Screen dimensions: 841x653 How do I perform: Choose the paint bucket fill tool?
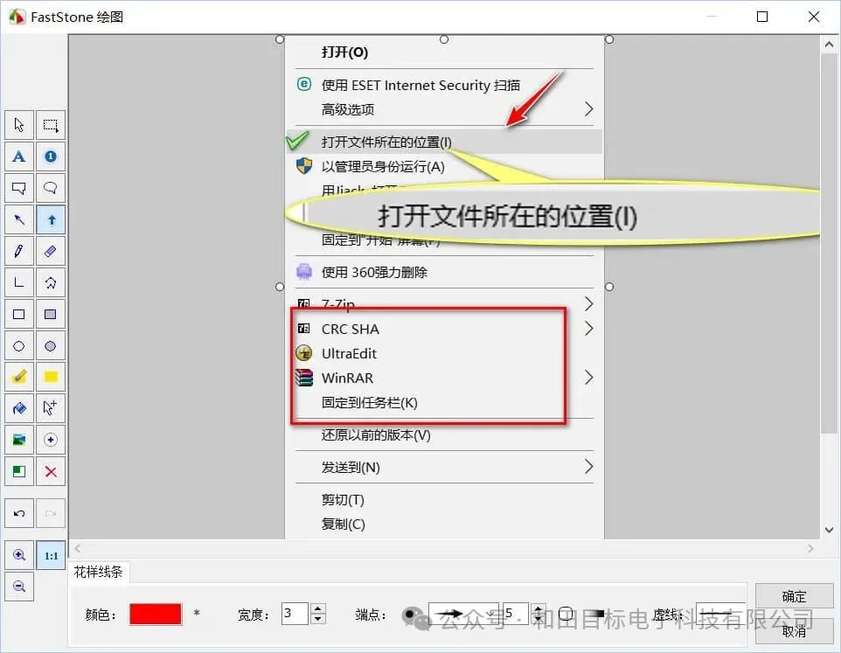[19, 408]
